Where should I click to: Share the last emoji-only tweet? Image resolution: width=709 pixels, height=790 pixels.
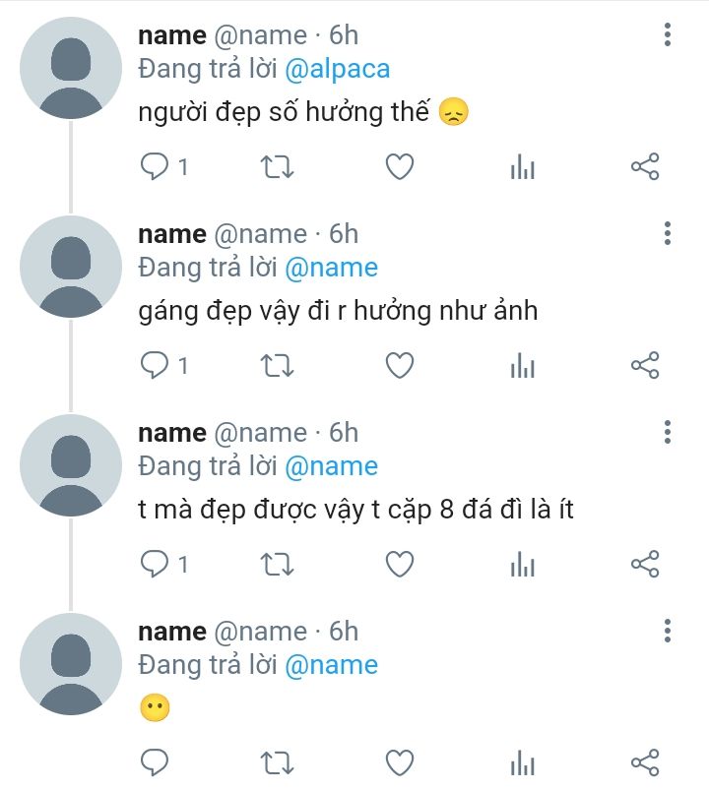click(x=644, y=761)
